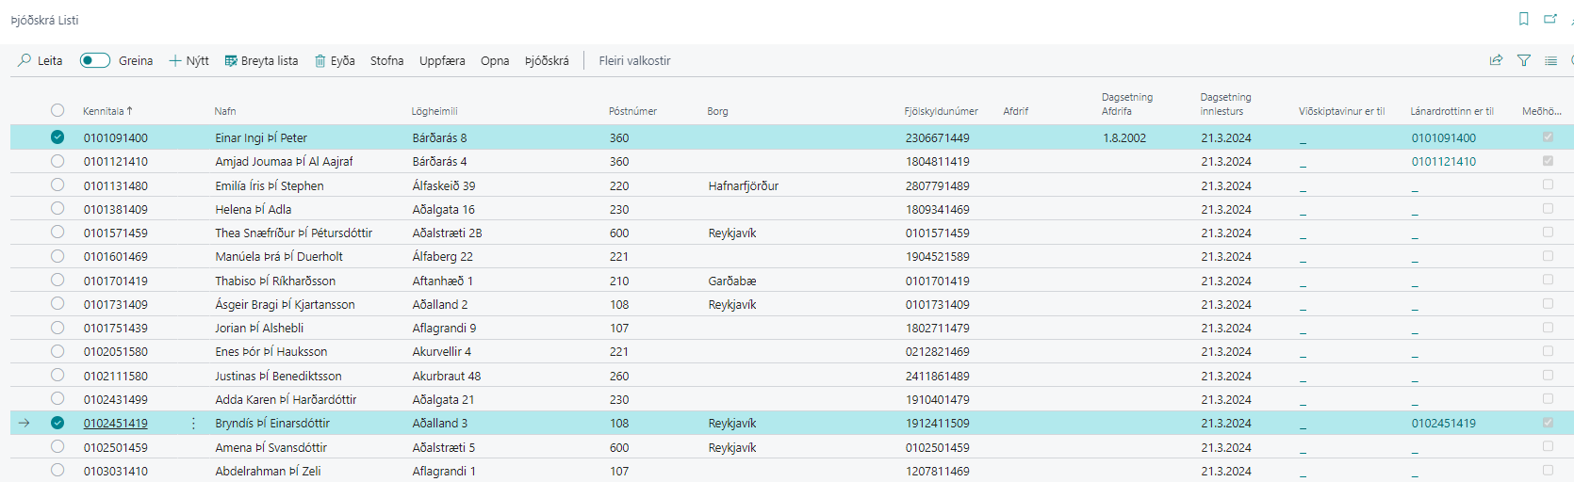Deselect the Einar Ingi Þí Peter row

57,137
